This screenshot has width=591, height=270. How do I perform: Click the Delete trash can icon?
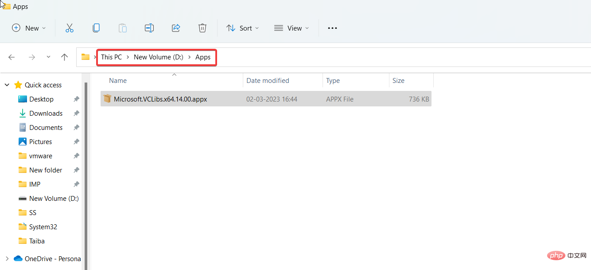(x=202, y=28)
